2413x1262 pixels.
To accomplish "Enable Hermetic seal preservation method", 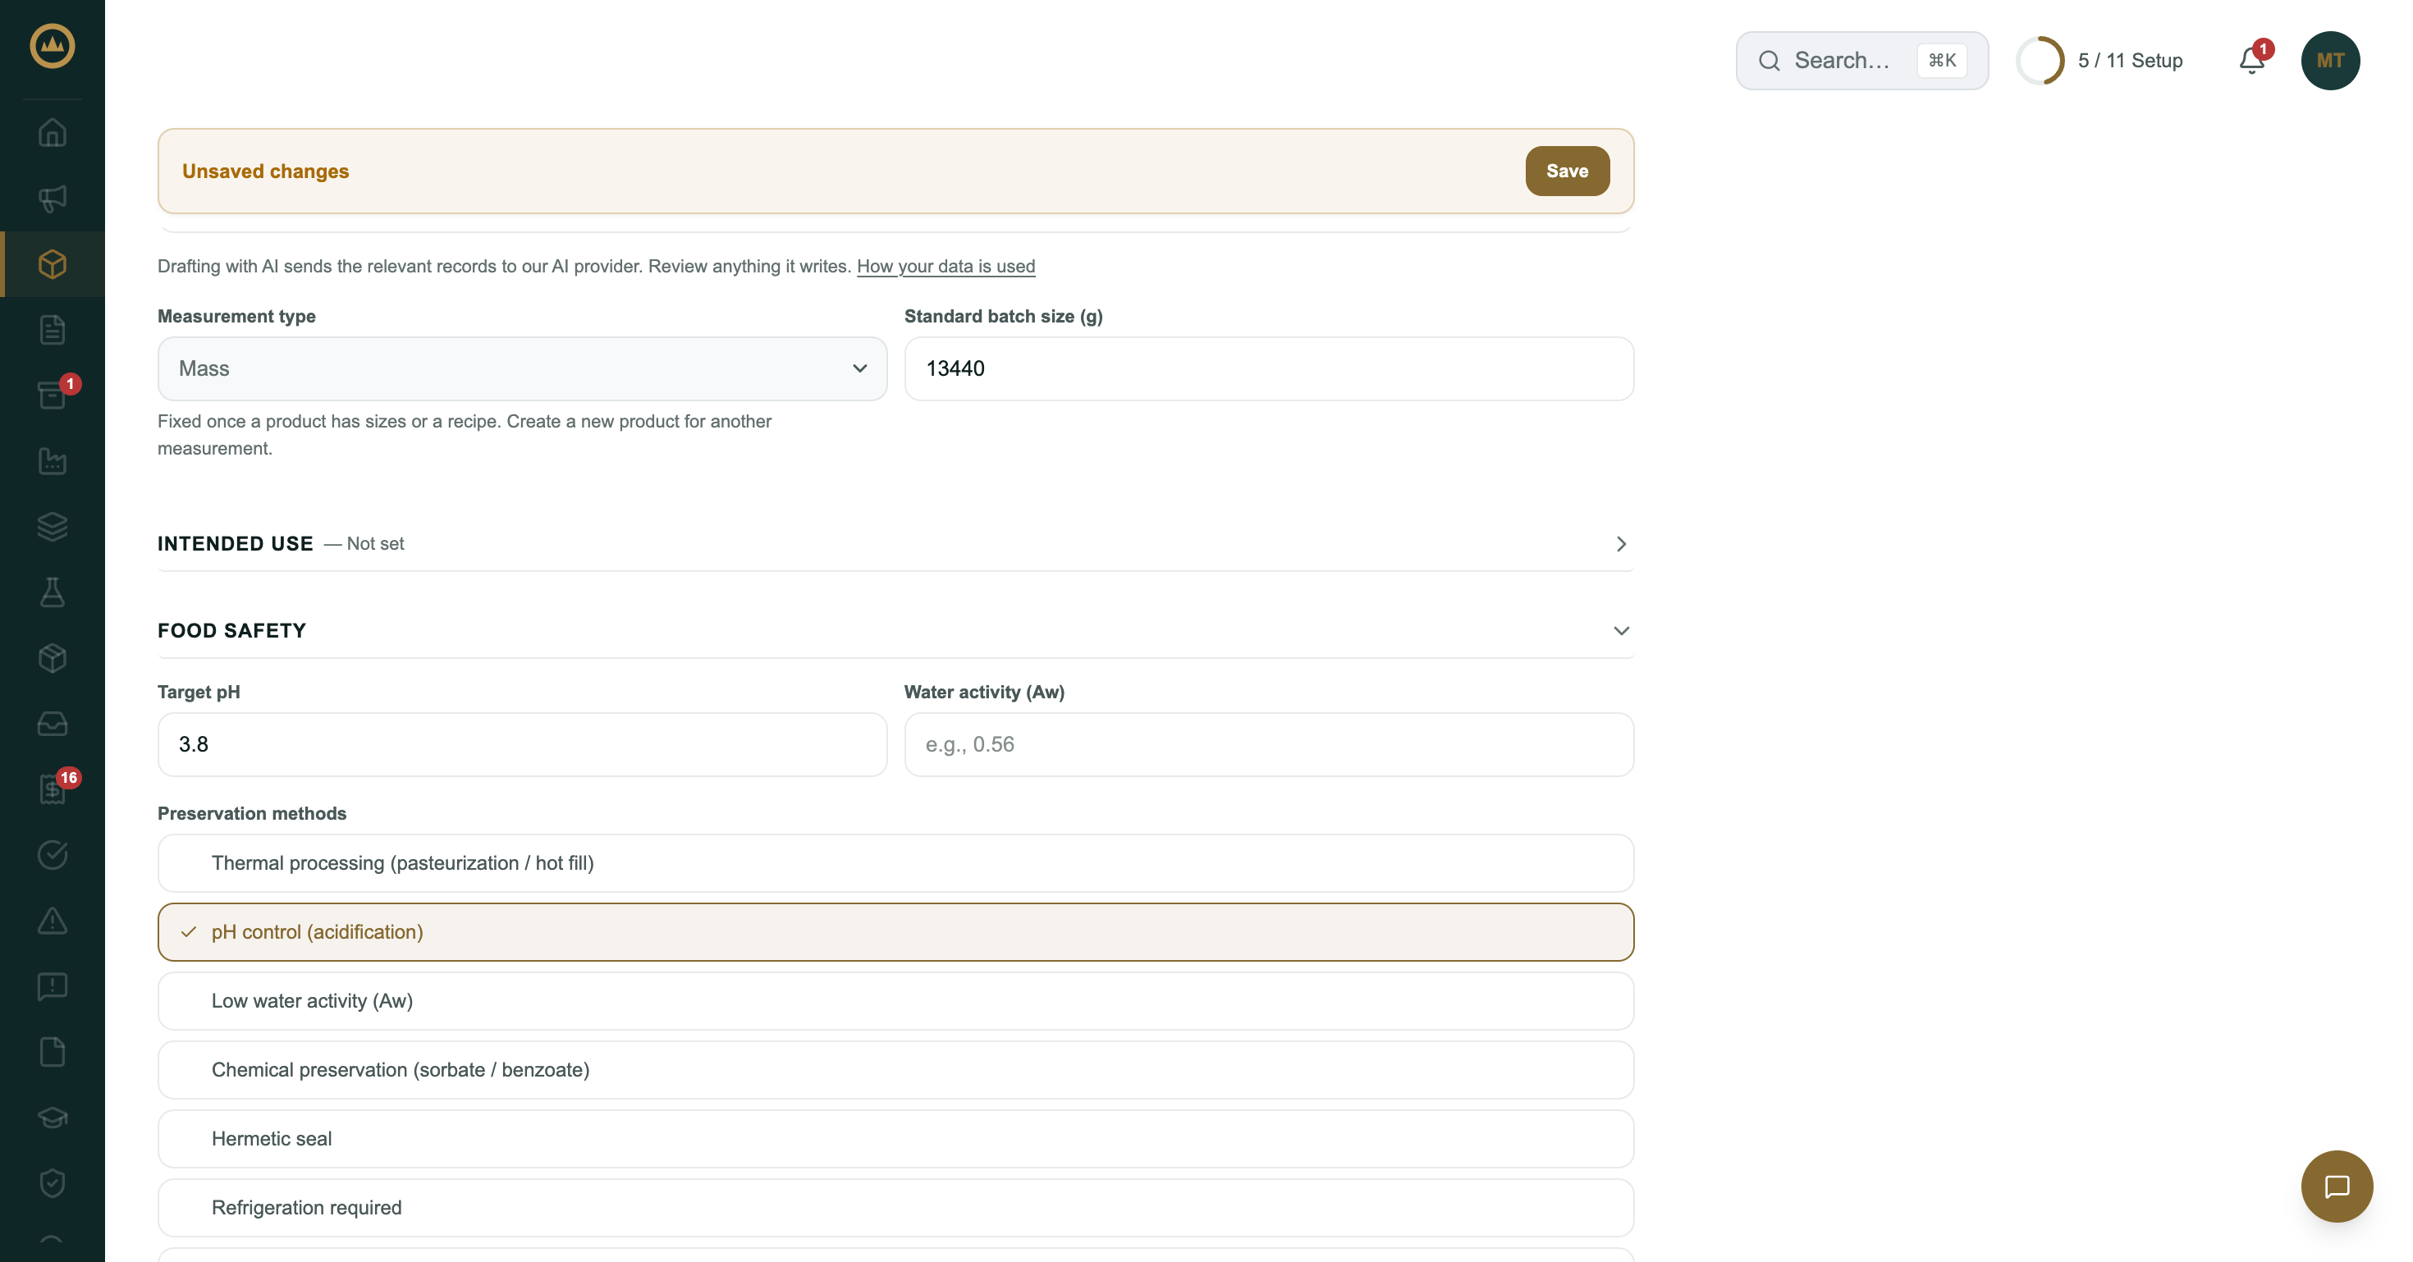I will point(895,1140).
